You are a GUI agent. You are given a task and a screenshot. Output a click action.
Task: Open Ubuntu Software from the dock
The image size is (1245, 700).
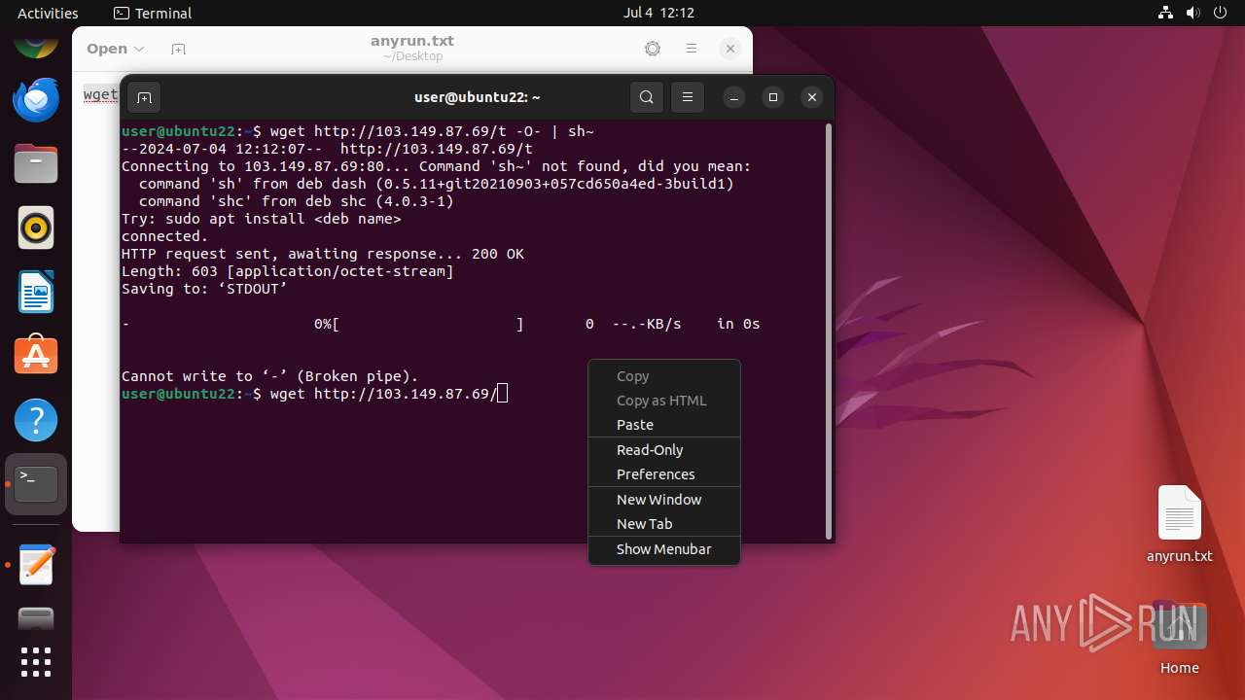click(36, 356)
